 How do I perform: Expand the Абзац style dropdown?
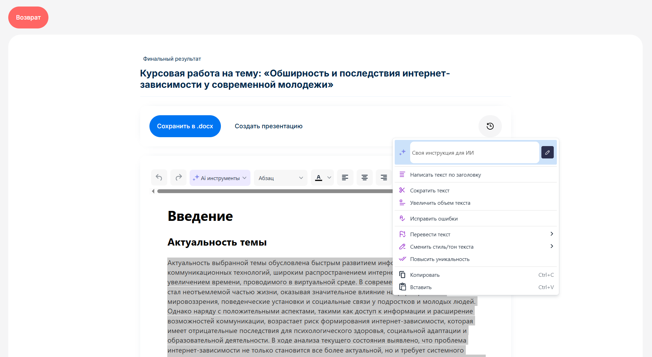tap(280, 178)
